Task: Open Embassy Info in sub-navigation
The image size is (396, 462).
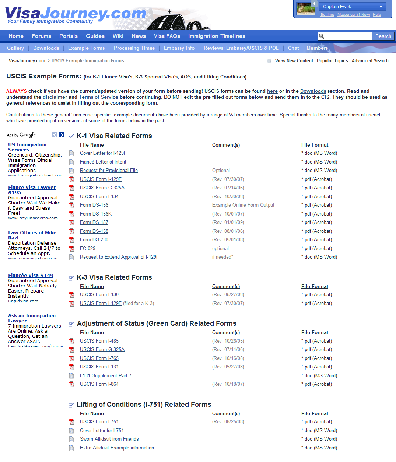Action: [x=179, y=48]
